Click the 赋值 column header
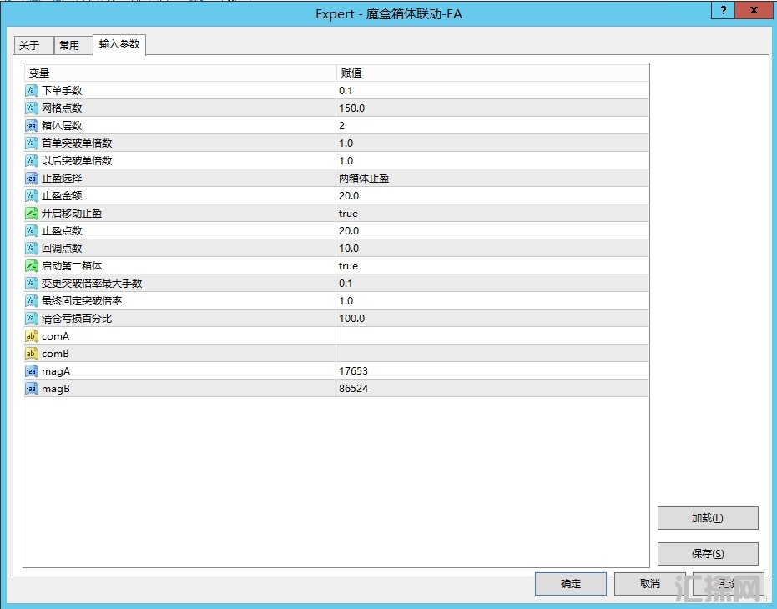Viewport: 777px width, 609px height. pyautogui.click(x=492, y=73)
